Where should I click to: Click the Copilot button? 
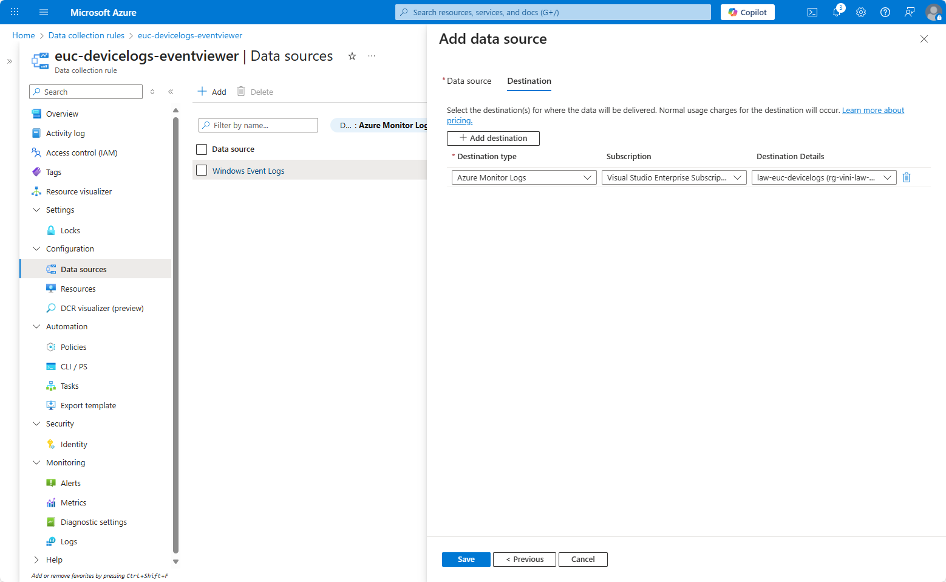point(747,12)
